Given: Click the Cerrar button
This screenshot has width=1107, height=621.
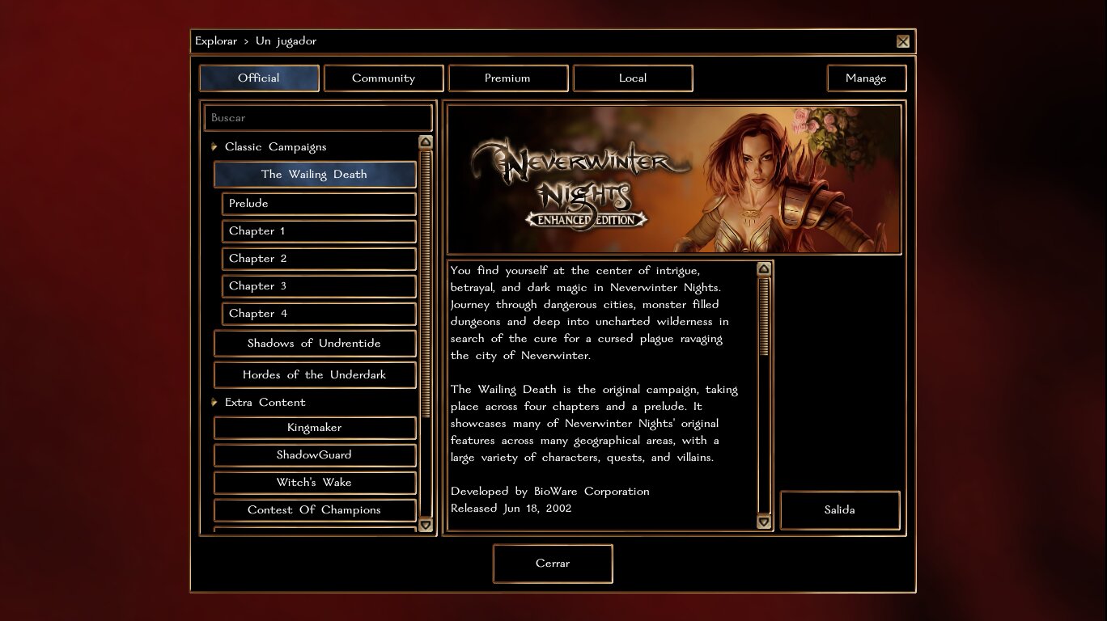Looking at the screenshot, I should click(553, 564).
